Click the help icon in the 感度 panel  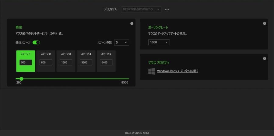(132, 23)
